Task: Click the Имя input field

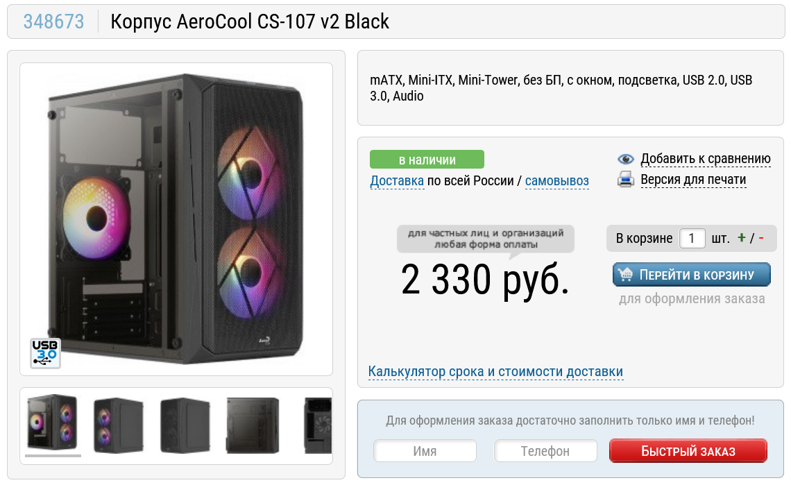Action: [x=425, y=451]
